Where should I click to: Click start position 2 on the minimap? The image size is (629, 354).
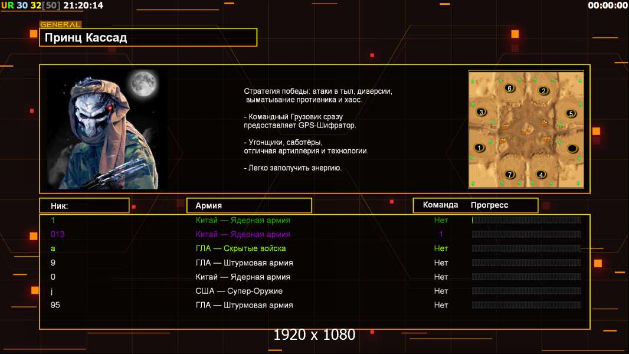[543, 91]
